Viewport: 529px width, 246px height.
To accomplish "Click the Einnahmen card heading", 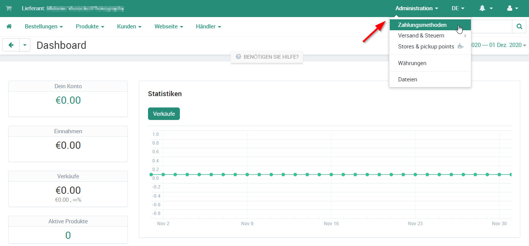I will pyautogui.click(x=68, y=131).
